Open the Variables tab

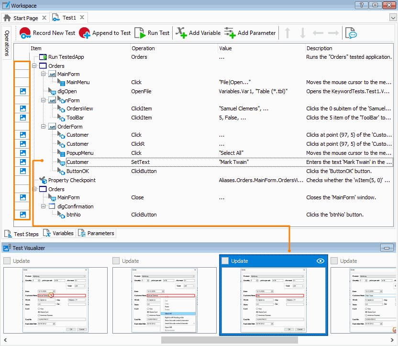(x=58, y=233)
